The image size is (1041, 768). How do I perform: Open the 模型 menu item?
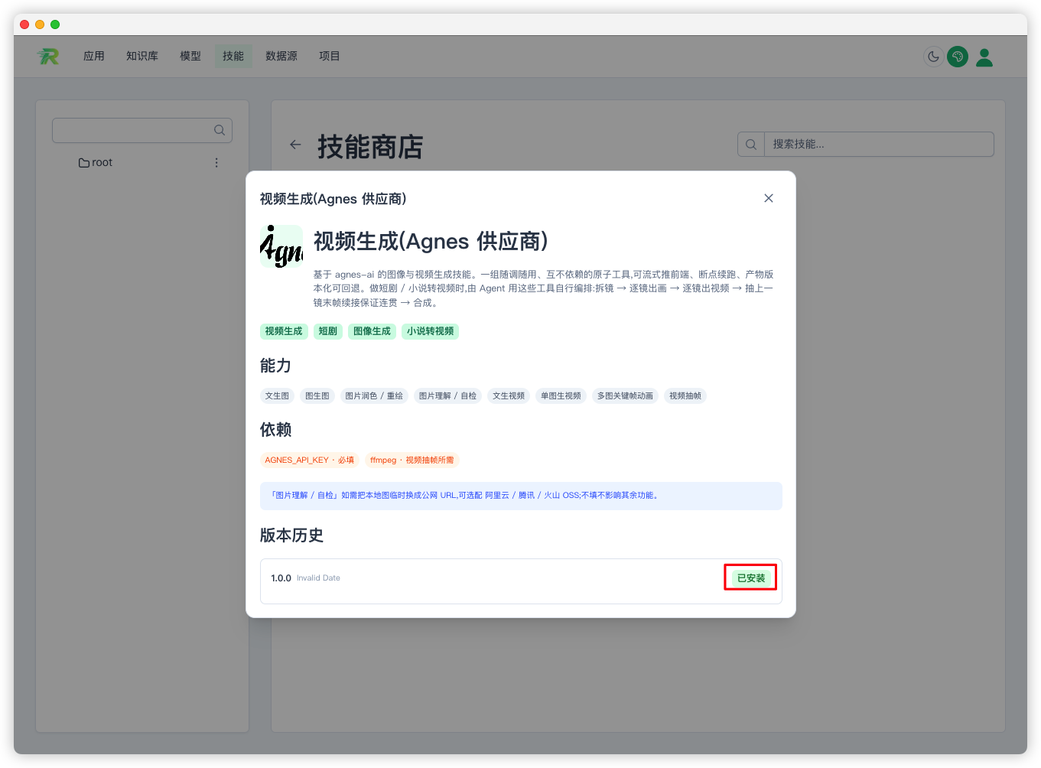pos(190,56)
